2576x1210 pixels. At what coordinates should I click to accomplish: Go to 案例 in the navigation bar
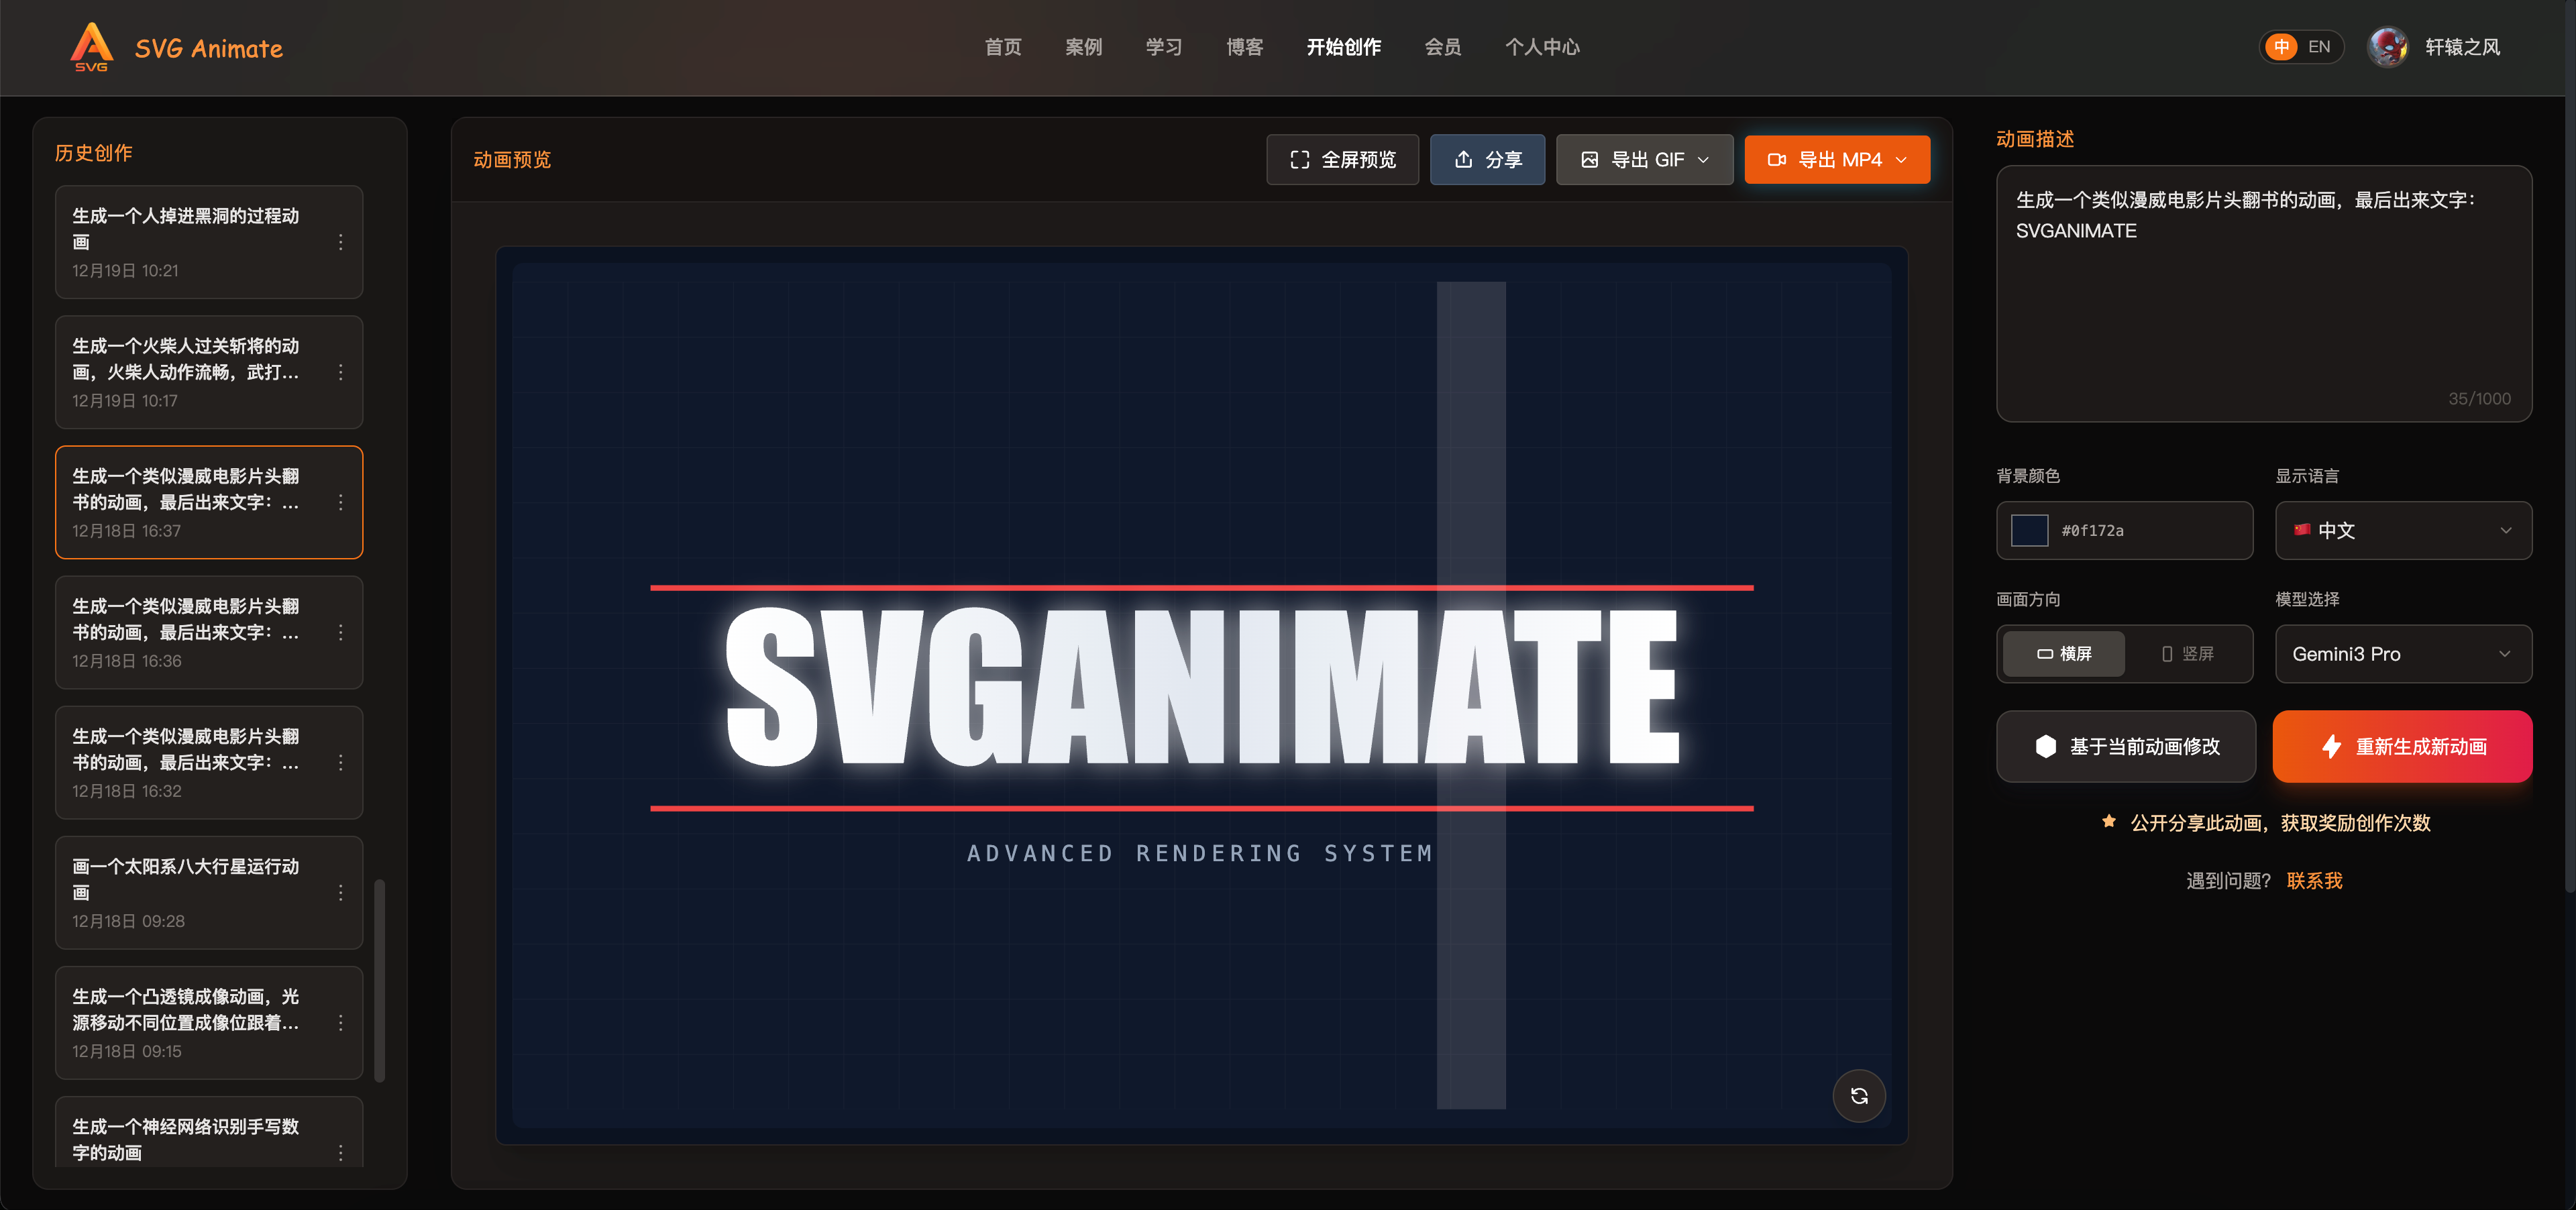(1083, 47)
